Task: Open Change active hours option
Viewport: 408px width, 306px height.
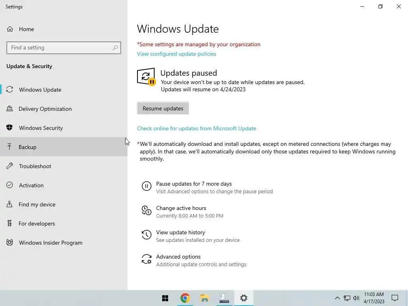Action: tap(182, 212)
